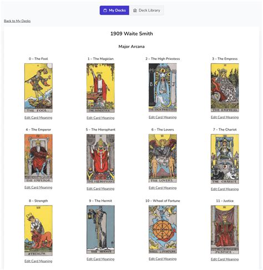
Task: Go back to My Decks link
Action: click(x=17, y=21)
